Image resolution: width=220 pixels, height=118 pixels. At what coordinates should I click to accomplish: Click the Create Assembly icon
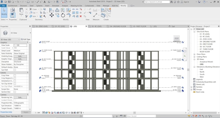click(103, 10)
